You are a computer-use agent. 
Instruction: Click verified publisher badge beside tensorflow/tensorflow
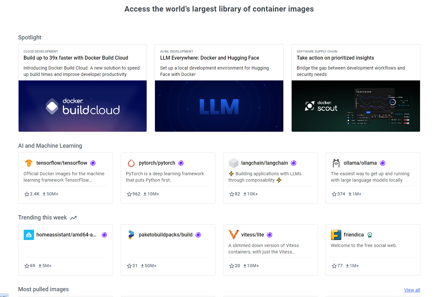(93, 163)
